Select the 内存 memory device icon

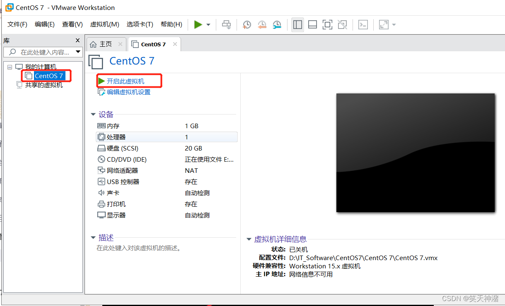click(101, 126)
